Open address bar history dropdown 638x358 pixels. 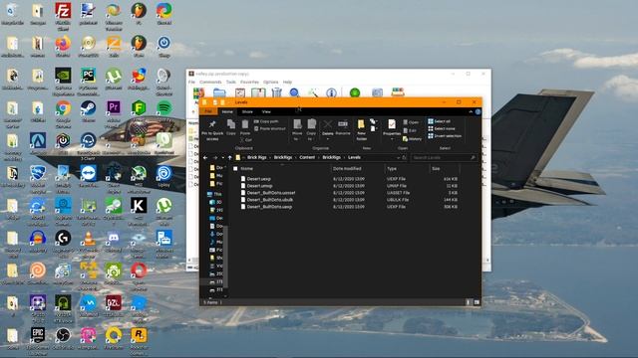point(398,157)
